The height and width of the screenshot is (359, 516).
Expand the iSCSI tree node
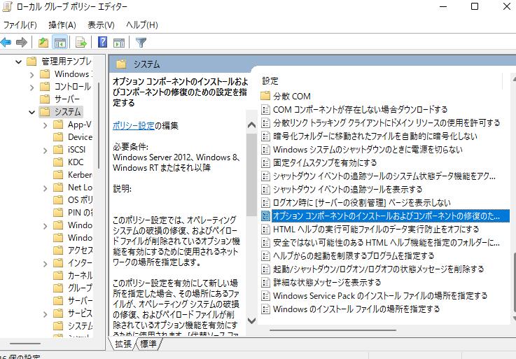(x=46, y=150)
